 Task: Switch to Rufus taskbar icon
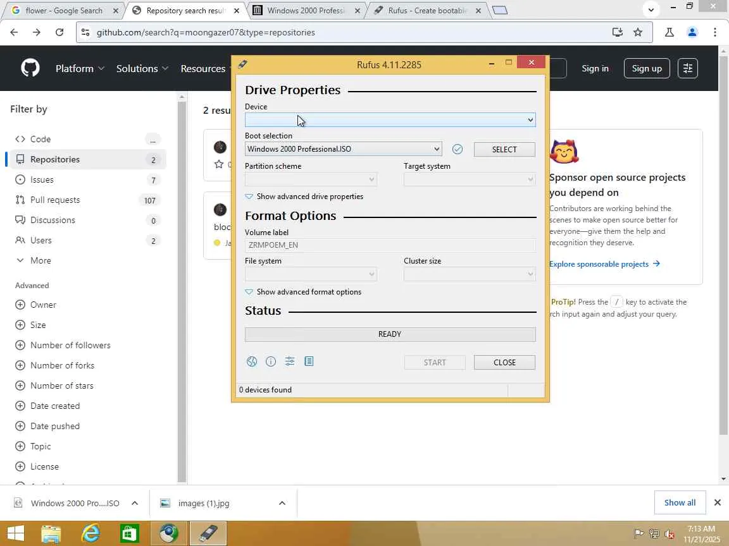[x=208, y=533]
